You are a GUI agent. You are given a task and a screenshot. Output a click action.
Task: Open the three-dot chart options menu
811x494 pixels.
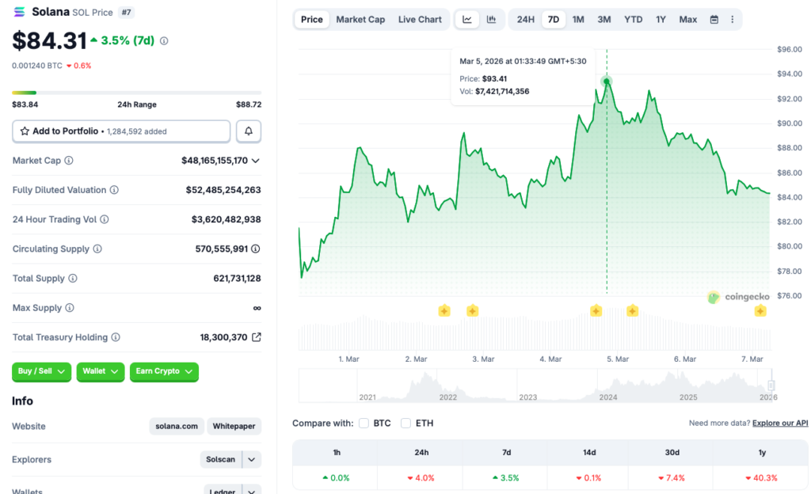point(733,19)
